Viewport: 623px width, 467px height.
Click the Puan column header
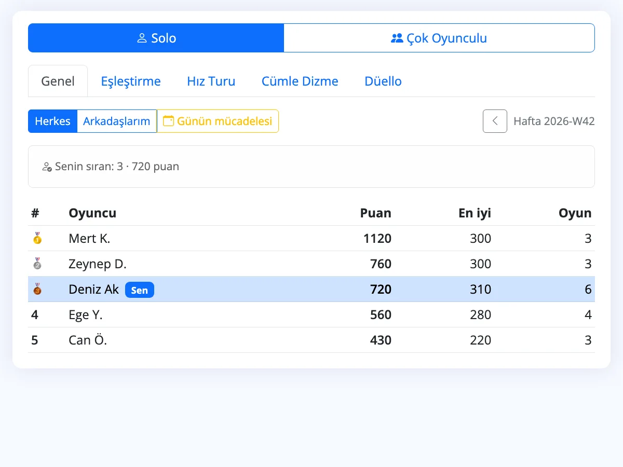click(376, 213)
